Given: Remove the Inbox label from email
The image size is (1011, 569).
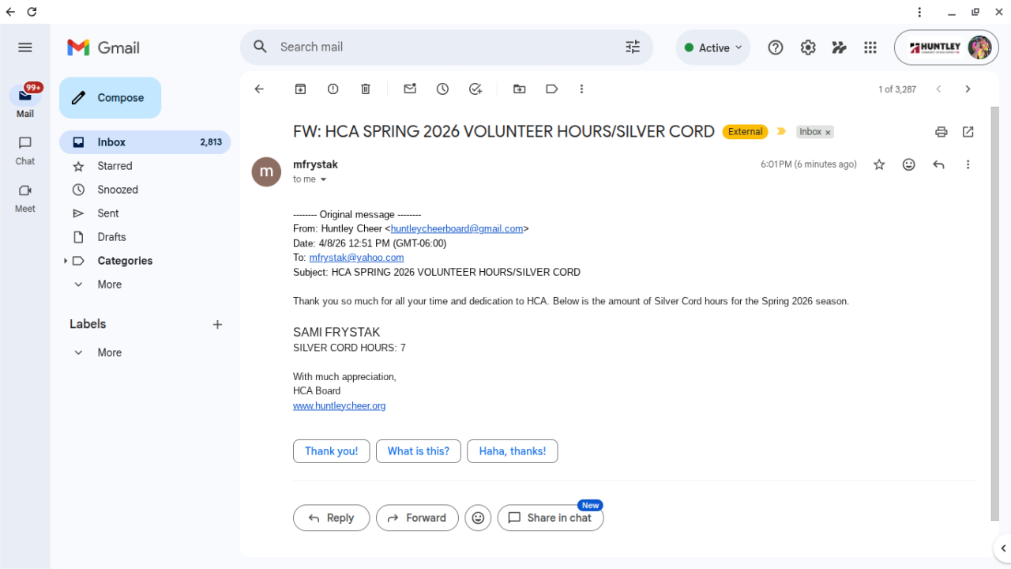Looking at the screenshot, I should 828,133.
